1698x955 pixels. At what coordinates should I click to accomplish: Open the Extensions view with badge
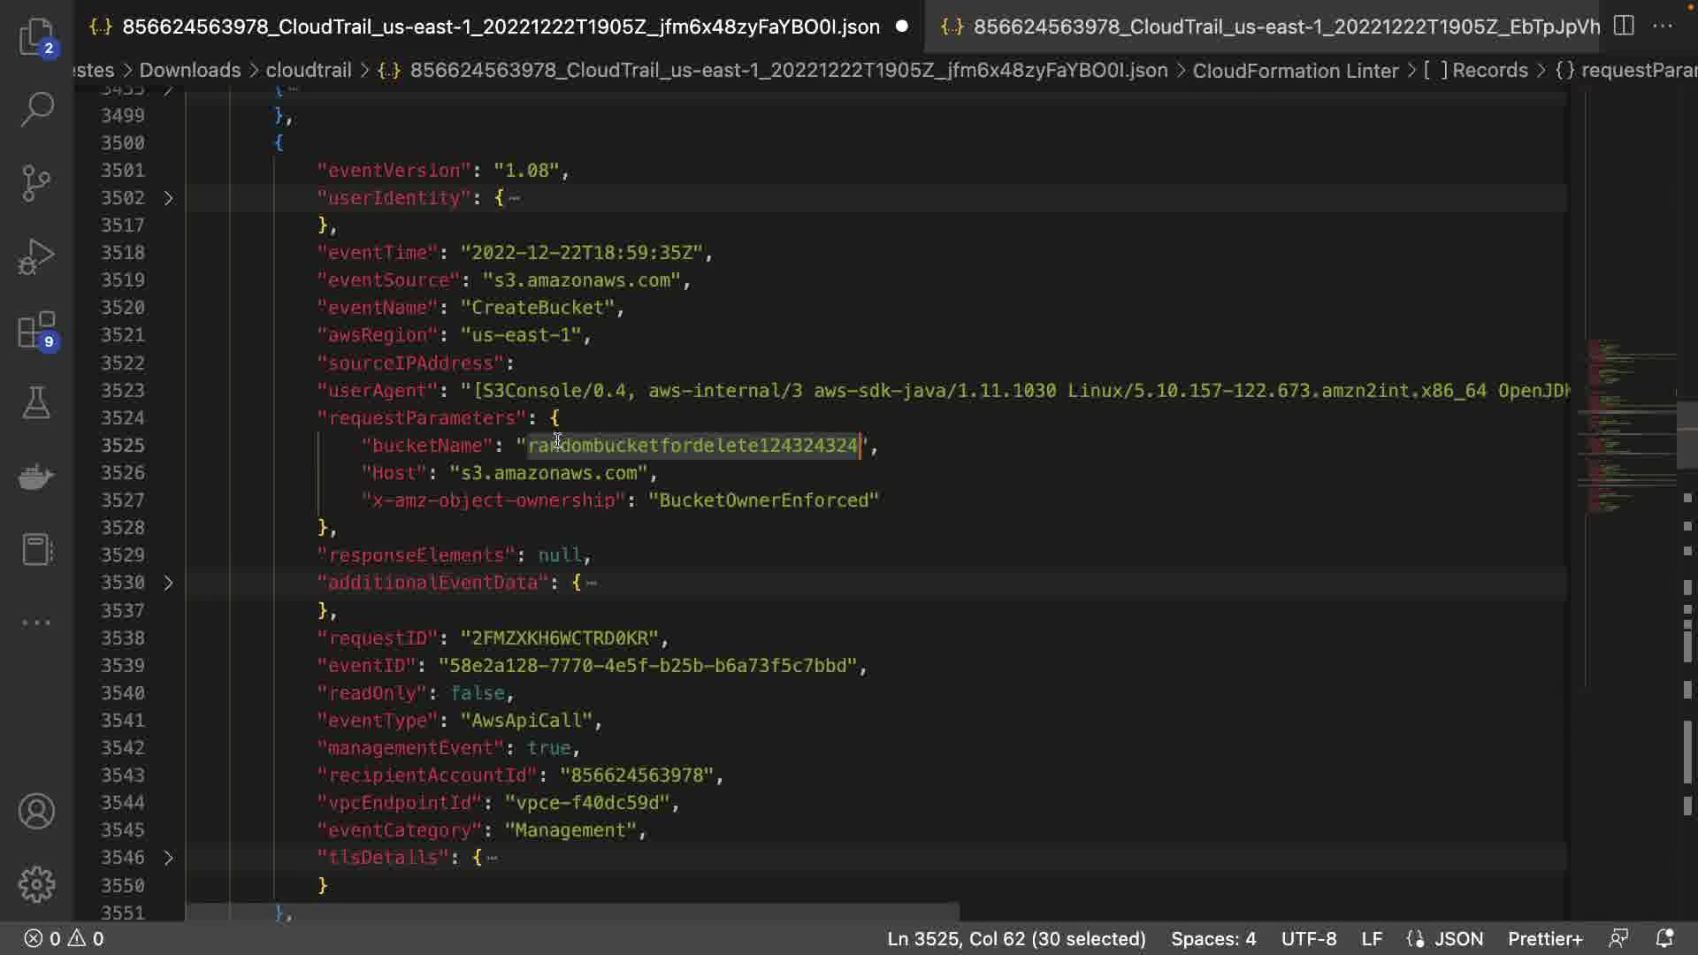point(36,331)
